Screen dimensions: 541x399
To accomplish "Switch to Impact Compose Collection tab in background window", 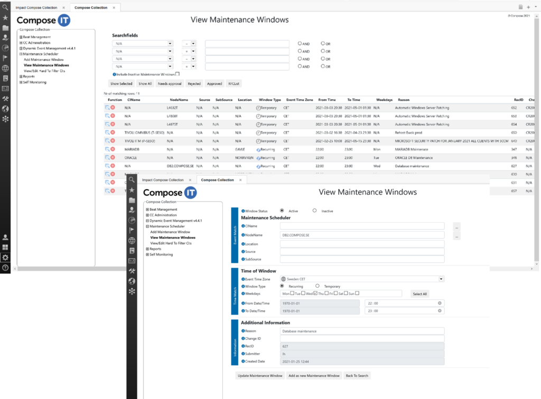I will [x=36, y=7].
